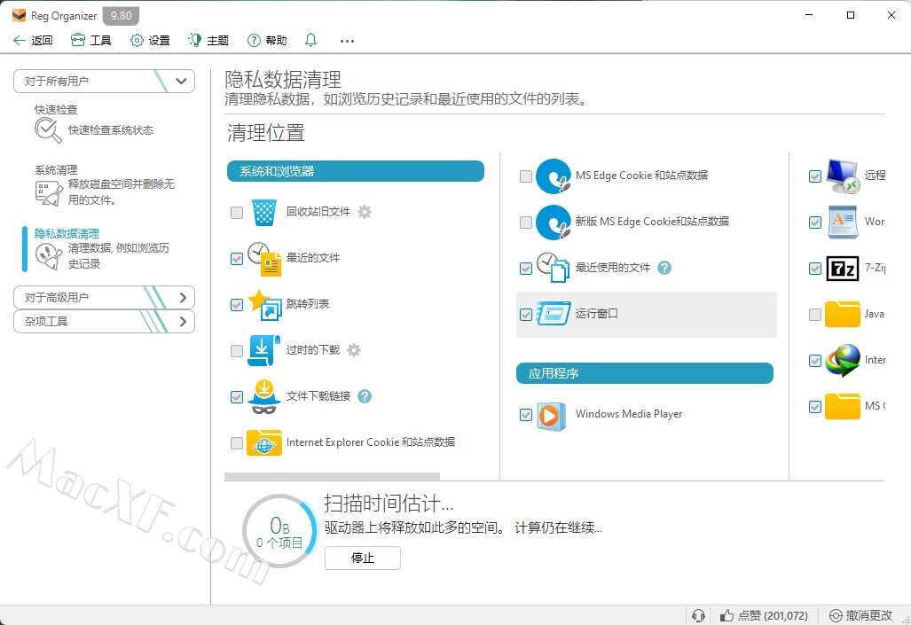This screenshot has height=625, width=911.
Task: Click the MS Edge Cookie 和站点数据 icon
Action: 554,176
